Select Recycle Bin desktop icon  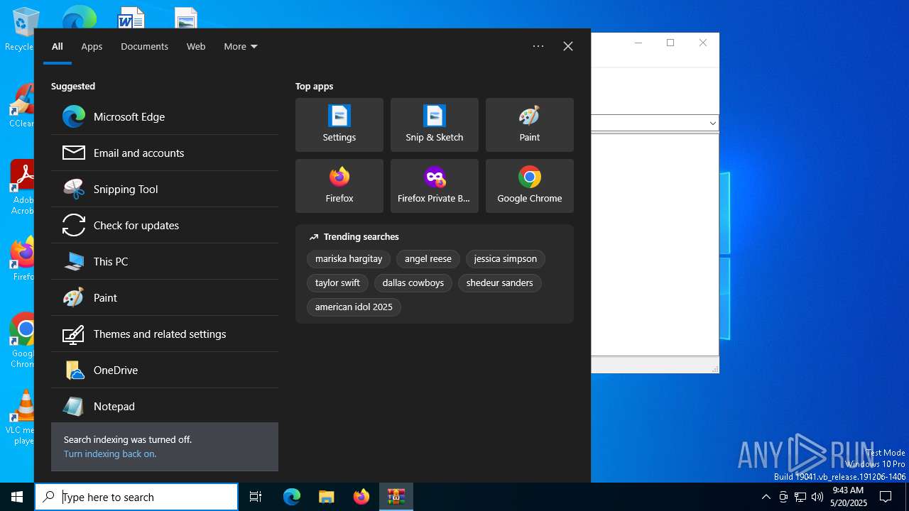[21, 28]
